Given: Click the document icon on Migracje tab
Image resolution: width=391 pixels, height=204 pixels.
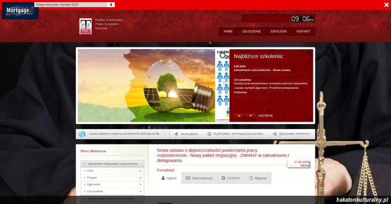Looking at the screenshot, I should point(251,178).
